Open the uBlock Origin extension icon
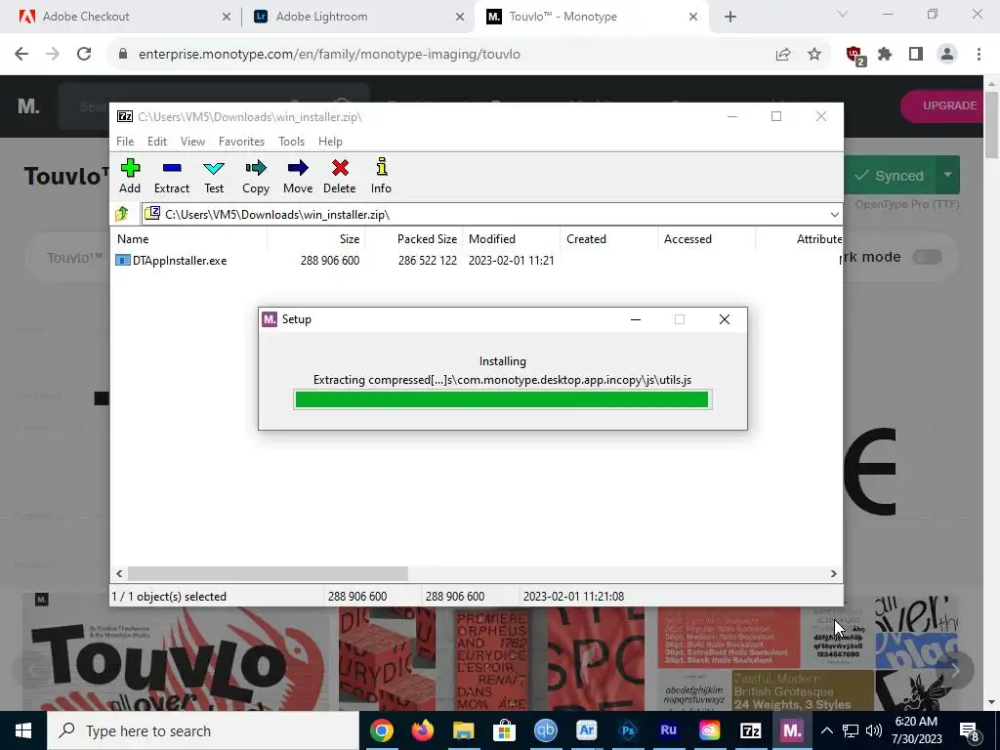This screenshot has height=750, width=1000. click(854, 56)
